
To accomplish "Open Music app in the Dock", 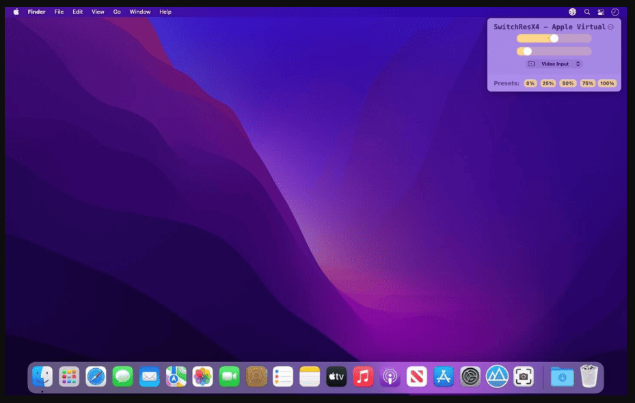I will coord(363,376).
